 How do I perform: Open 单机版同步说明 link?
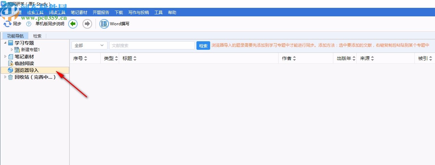(x=50, y=24)
